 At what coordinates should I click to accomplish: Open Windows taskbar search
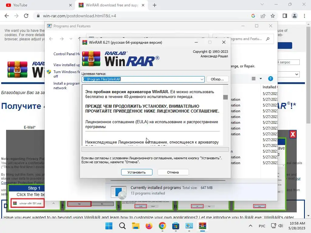[x=122, y=226]
